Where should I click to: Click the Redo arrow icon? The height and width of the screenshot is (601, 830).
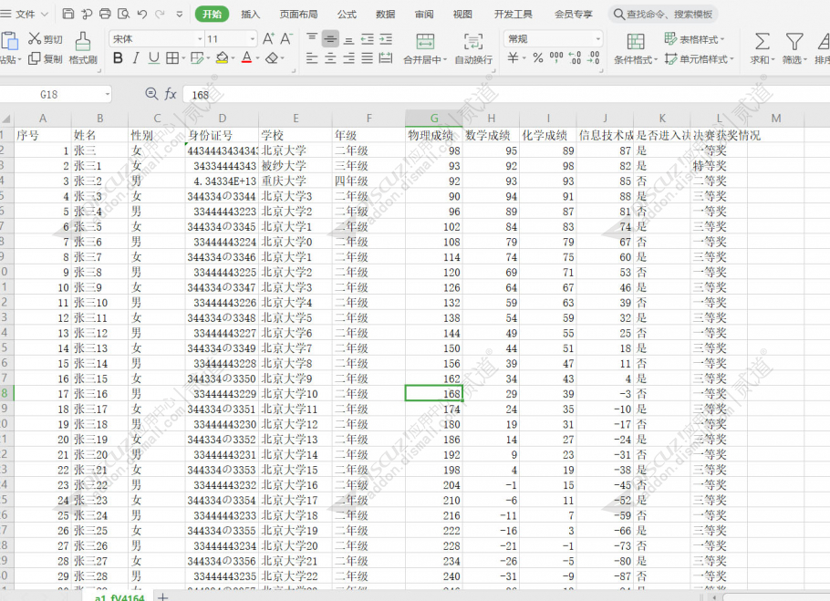(x=160, y=15)
